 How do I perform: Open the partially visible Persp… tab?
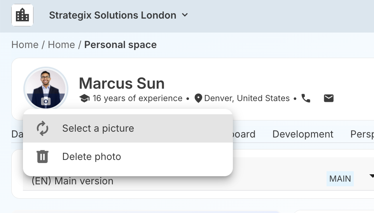coord(362,134)
